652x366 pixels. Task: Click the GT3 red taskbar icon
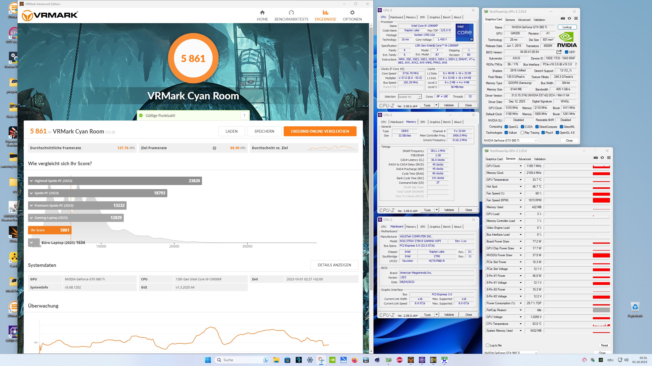pyautogui.click(x=400, y=360)
